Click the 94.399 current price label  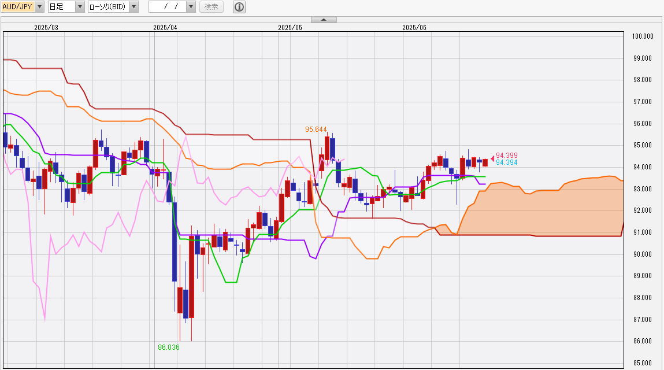[506, 156]
